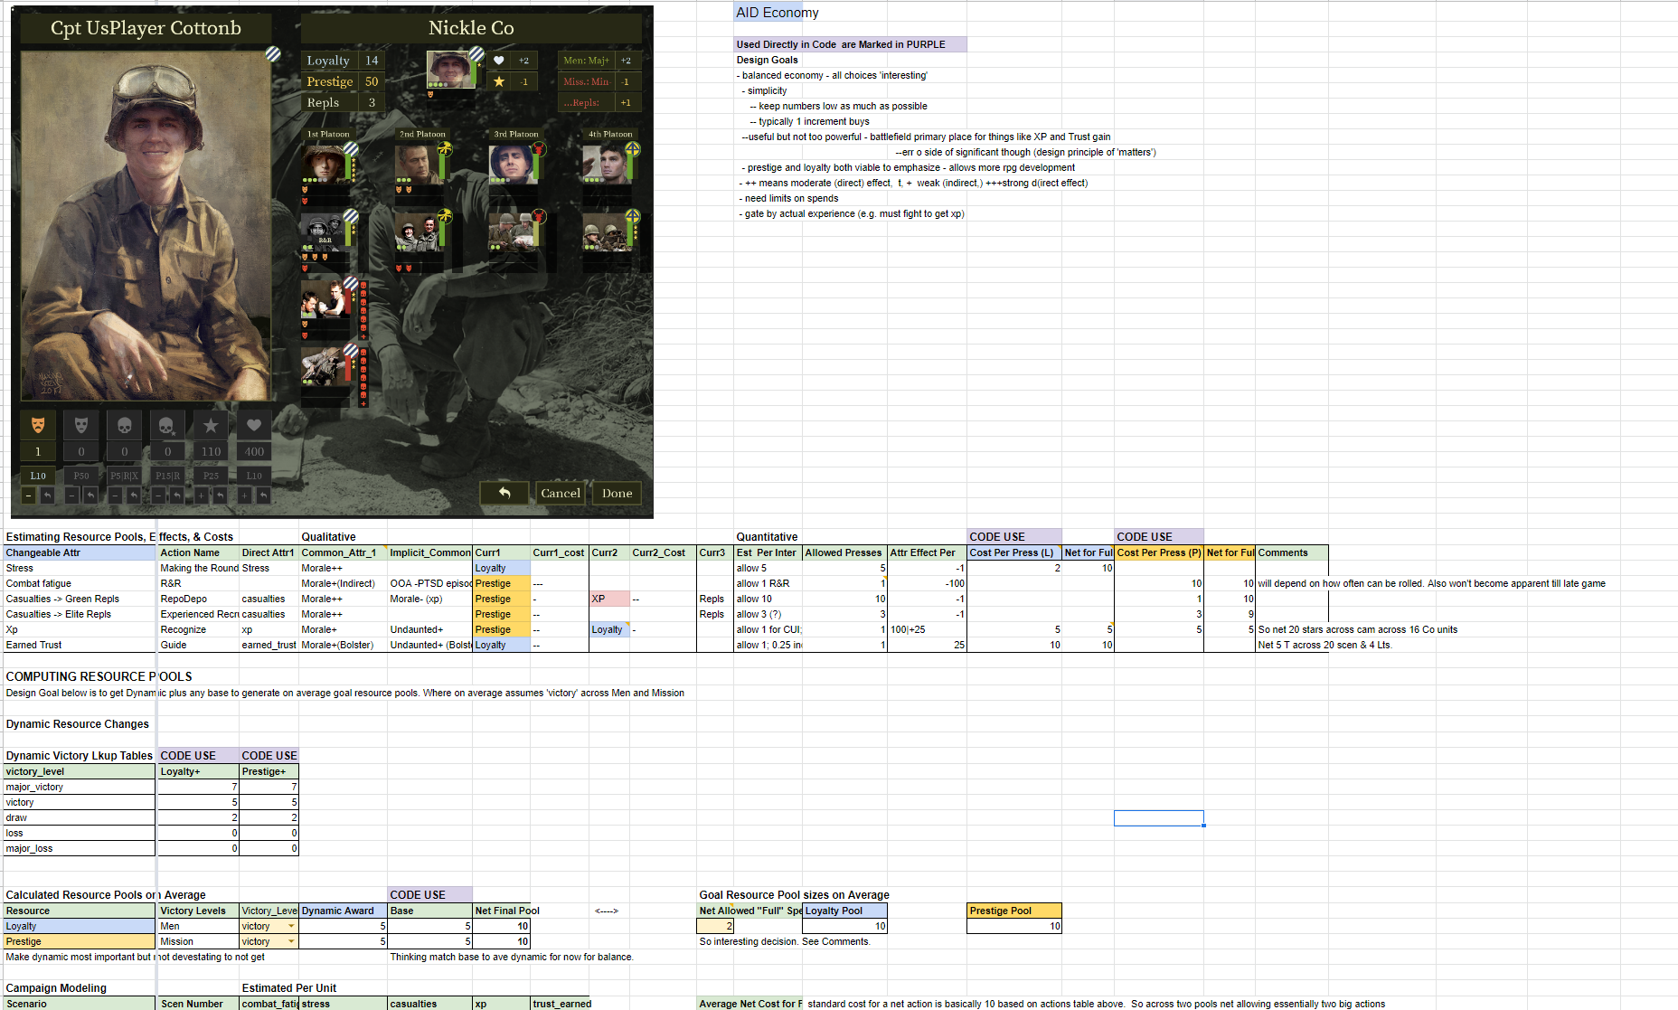Image resolution: width=1678 pixels, height=1010 pixels.
Task: Select the Dynamic Award header cell
Action: point(344,911)
